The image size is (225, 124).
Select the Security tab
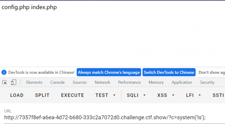click(207, 82)
